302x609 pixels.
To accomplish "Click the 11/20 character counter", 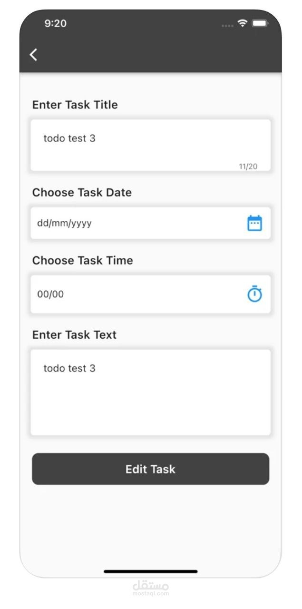I will click(x=248, y=166).
